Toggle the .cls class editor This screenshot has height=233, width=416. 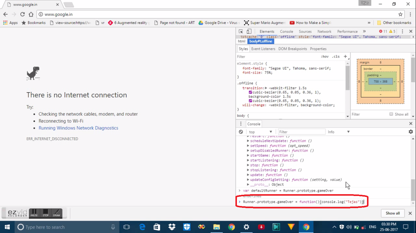(336, 56)
